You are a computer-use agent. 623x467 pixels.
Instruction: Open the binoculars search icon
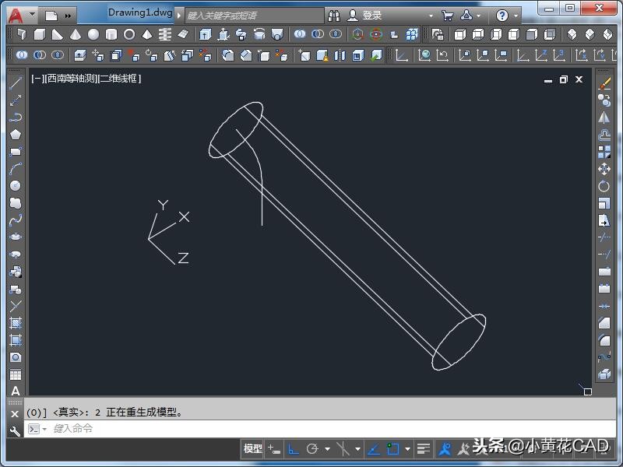click(334, 16)
